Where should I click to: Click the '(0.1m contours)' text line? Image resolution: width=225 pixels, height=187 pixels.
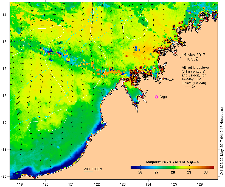(x=193, y=71)
